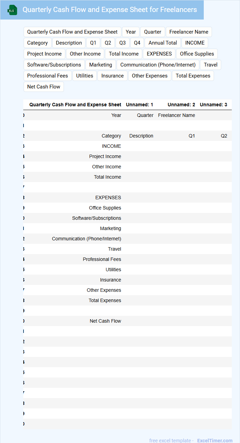The width and height of the screenshot is (240, 443).
Task: Click 'Communication (Phone/Internet)' table row label
Action: (x=86, y=239)
